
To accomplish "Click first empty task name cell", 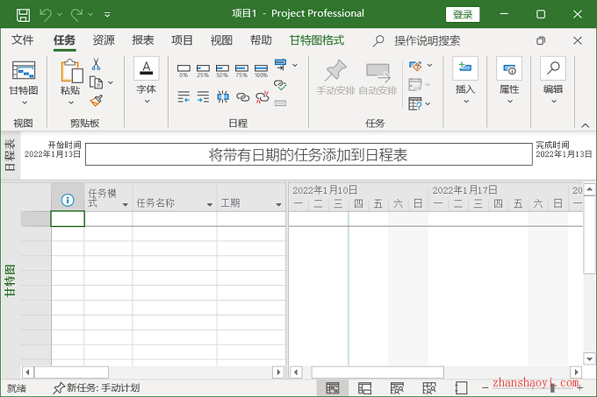I will [x=175, y=219].
